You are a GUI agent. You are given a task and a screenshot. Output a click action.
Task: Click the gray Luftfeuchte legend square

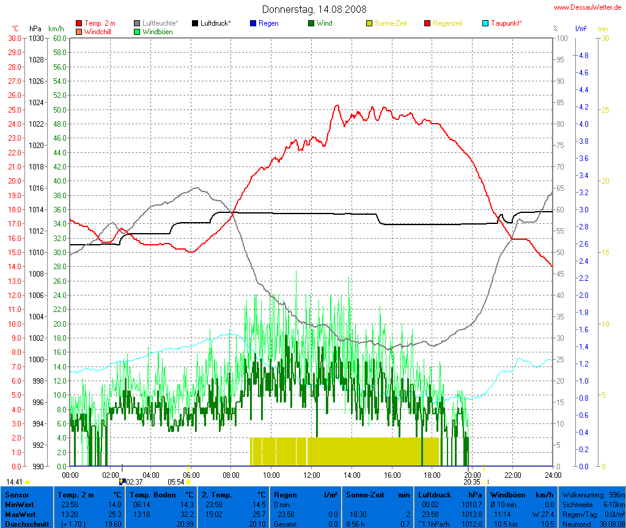137,23
